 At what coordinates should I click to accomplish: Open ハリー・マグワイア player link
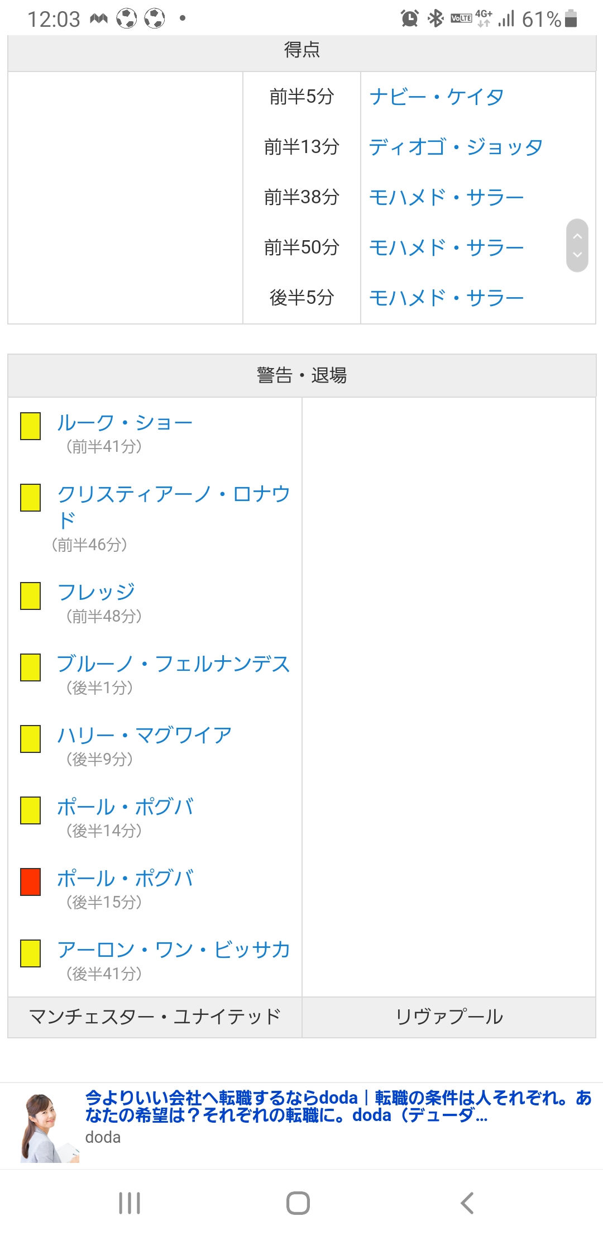(x=144, y=736)
